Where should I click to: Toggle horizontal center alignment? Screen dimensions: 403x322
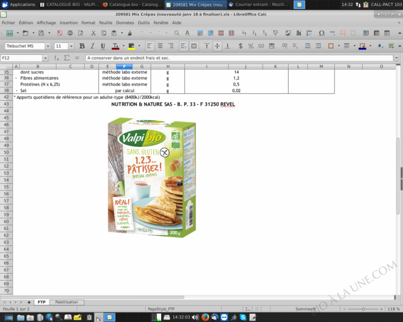coord(160,46)
